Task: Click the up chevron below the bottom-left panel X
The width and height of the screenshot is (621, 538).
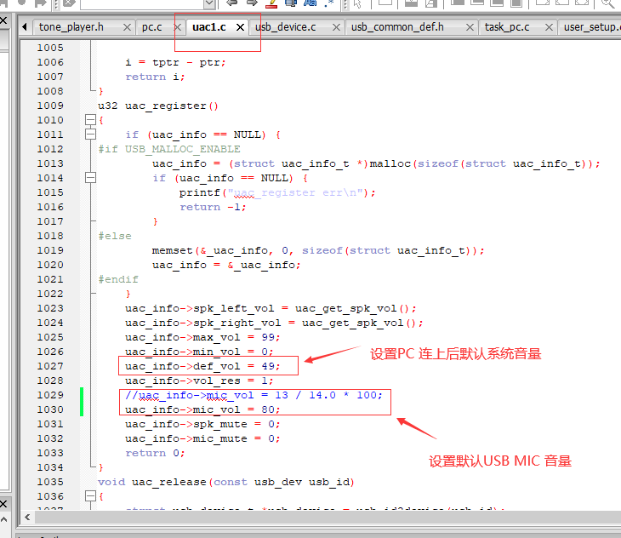Action: point(3,519)
